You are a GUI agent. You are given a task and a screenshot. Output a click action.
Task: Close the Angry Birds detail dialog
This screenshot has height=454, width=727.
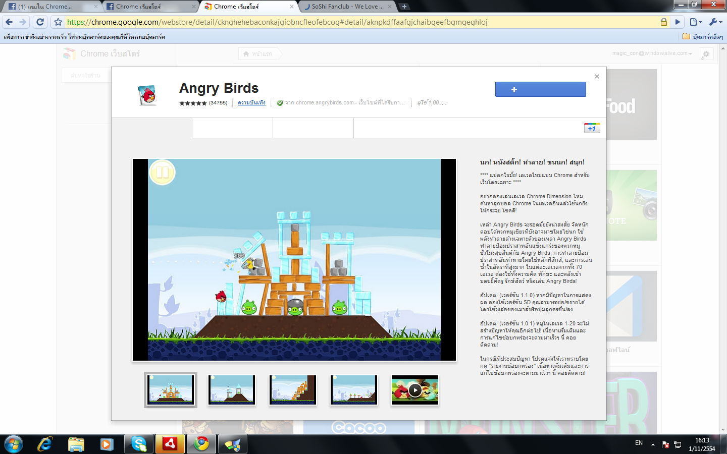(597, 76)
